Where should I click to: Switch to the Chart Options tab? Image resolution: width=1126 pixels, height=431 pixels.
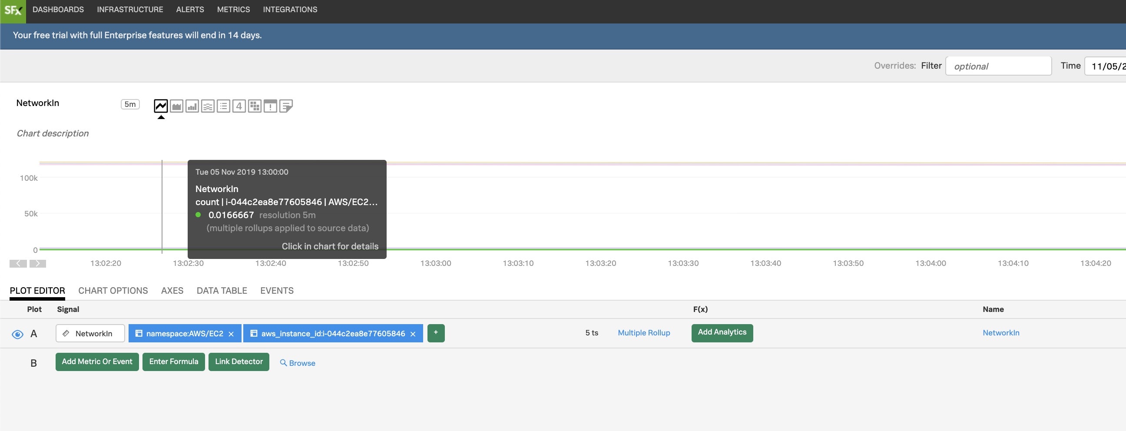coord(113,291)
